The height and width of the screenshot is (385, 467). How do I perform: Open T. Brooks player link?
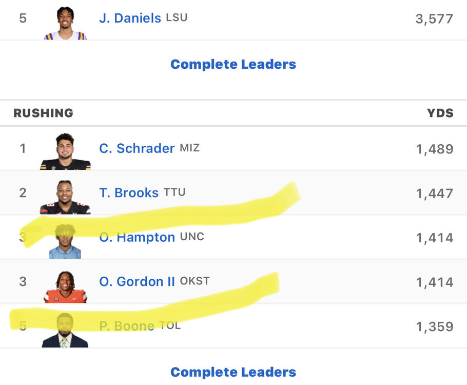coord(129,193)
